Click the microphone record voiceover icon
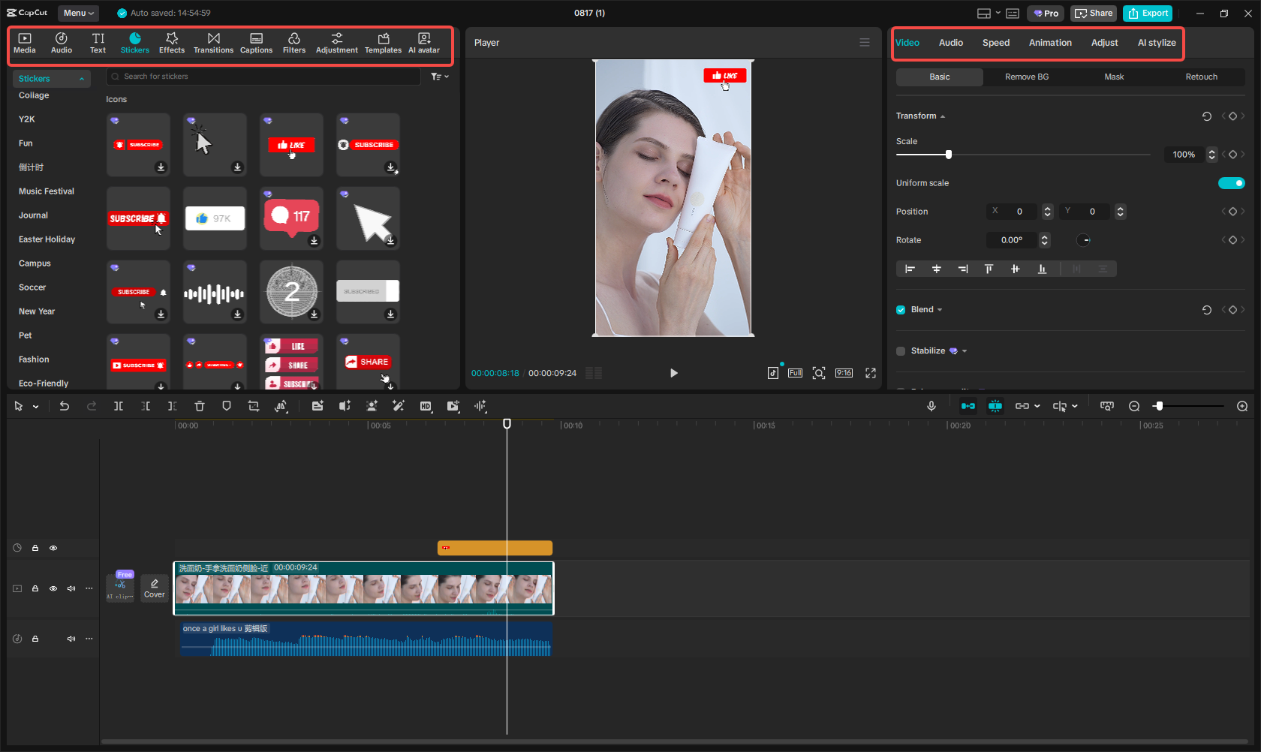Image resolution: width=1261 pixels, height=752 pixels. 931,406
